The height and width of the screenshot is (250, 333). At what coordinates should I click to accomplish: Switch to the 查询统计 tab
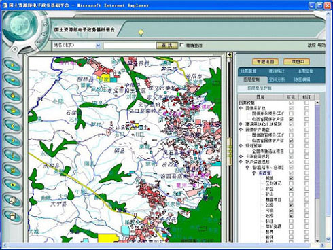(x=277, y=71)
